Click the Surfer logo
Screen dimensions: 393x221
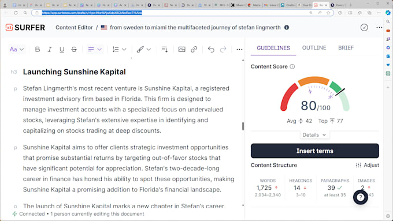(x=25, y=28)
